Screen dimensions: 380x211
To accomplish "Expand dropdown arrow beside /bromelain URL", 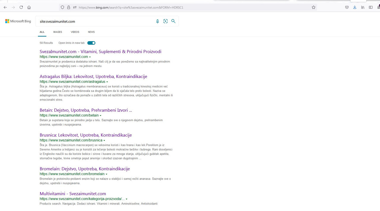I will point(107,174).
